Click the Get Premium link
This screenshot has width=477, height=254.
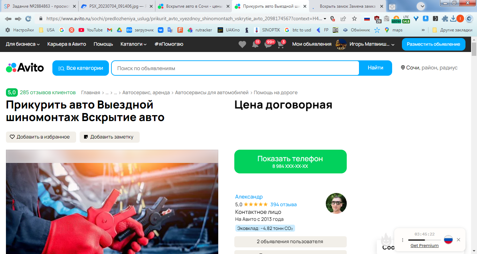click(425, 246)
